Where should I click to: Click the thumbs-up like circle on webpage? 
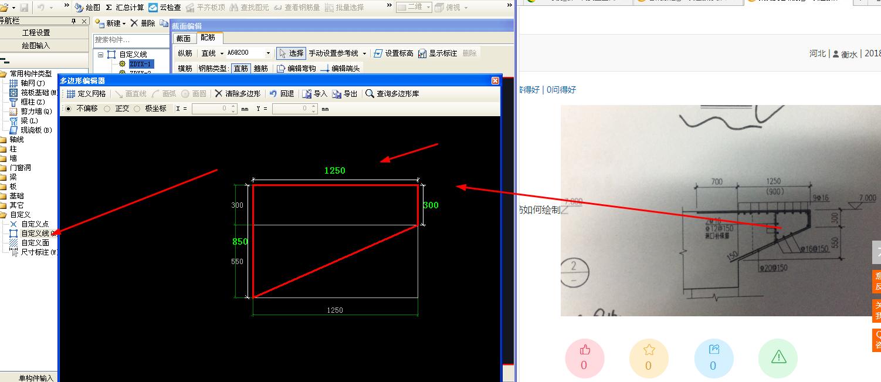(584, 357)
